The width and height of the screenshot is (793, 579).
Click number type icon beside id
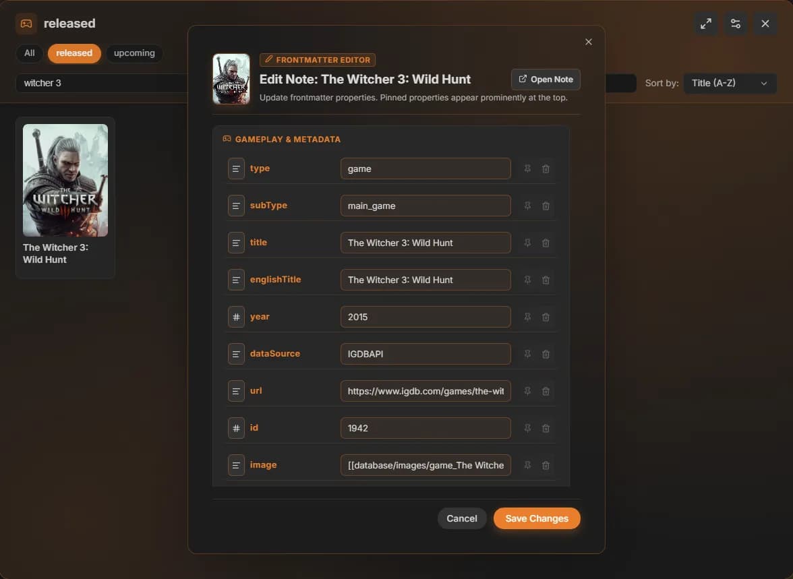click(236, 428)
